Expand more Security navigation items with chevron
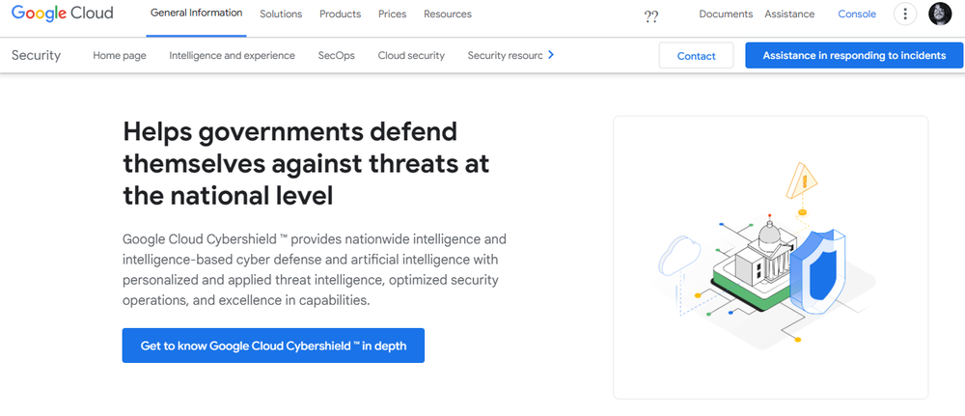Screen dimensions: 965x416 point(551,55)
